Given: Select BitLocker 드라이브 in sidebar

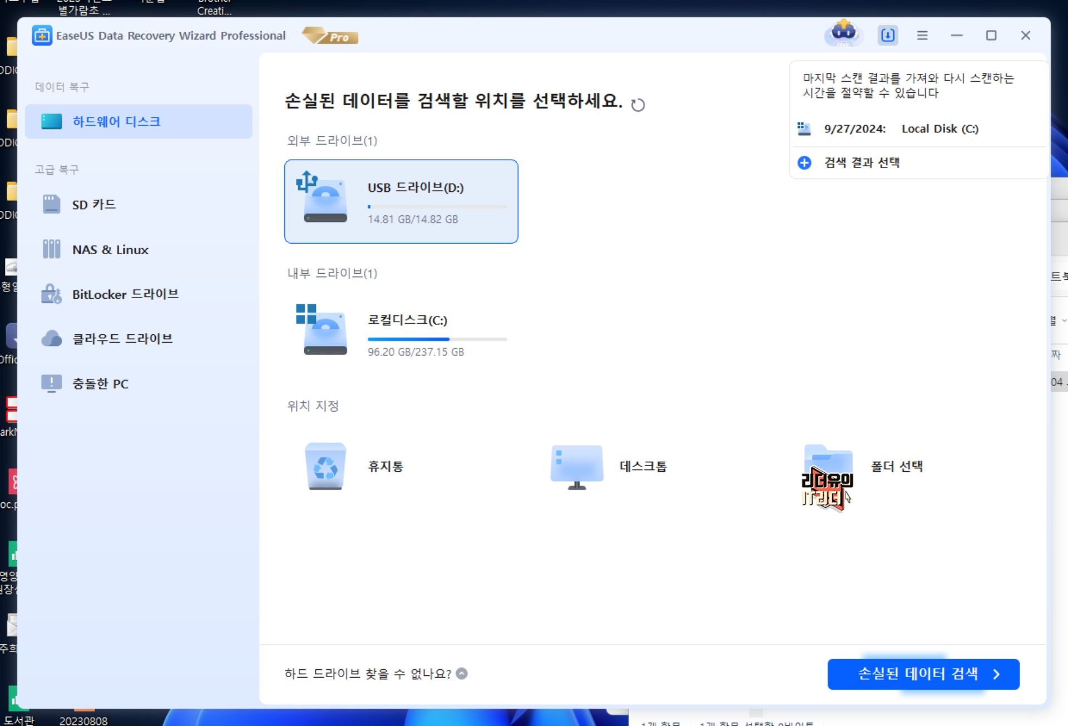Looking at the screenshot, I should click(x=125, y=294).
